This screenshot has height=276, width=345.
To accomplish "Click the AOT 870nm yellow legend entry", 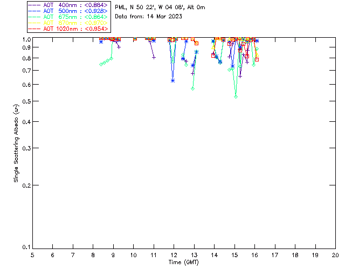I will pos(68,23).
